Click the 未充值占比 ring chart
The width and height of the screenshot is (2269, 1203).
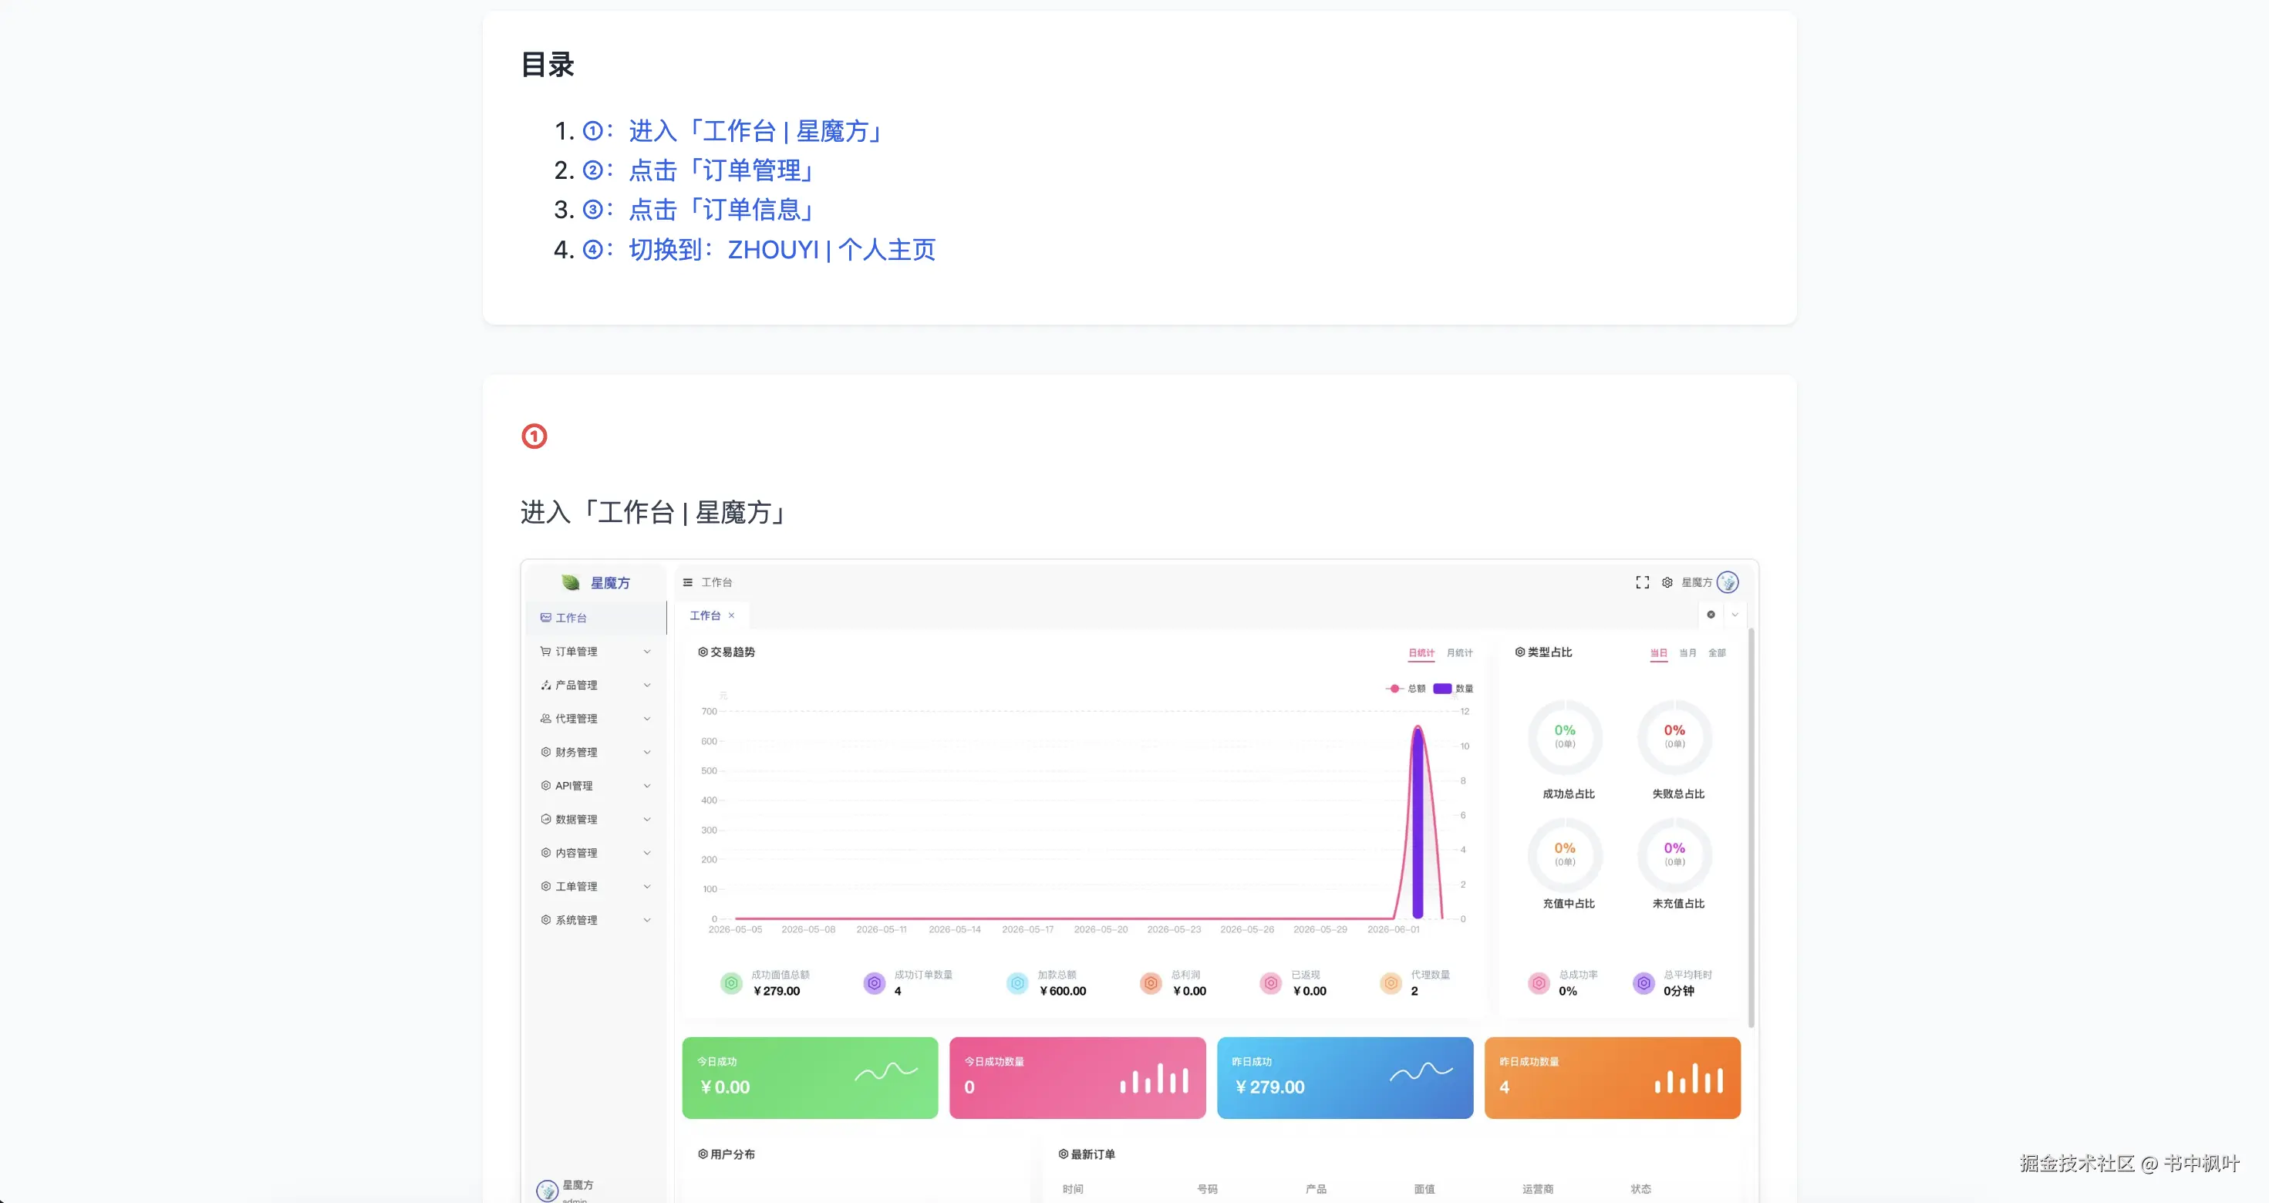(1674, 855)
